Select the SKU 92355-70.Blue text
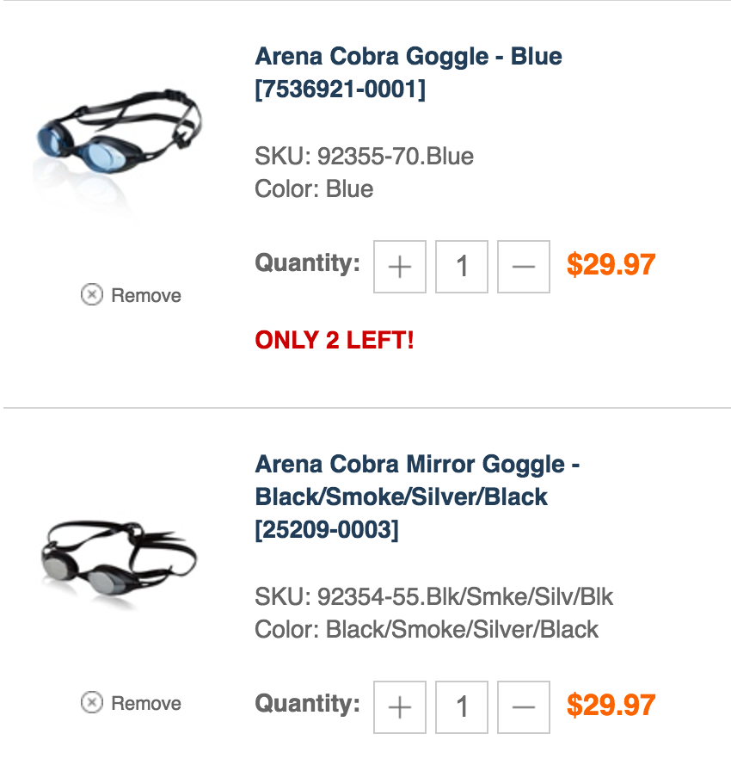The height and width of the screenshot is (771, 731). (x=365, y=157)
